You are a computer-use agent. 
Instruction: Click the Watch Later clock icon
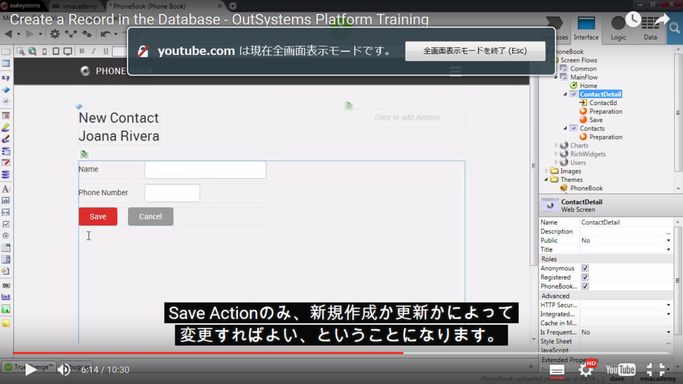633,19
